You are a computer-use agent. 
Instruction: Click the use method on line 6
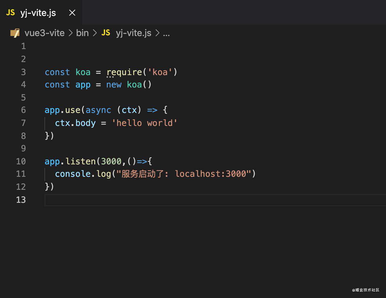point(73,110)
